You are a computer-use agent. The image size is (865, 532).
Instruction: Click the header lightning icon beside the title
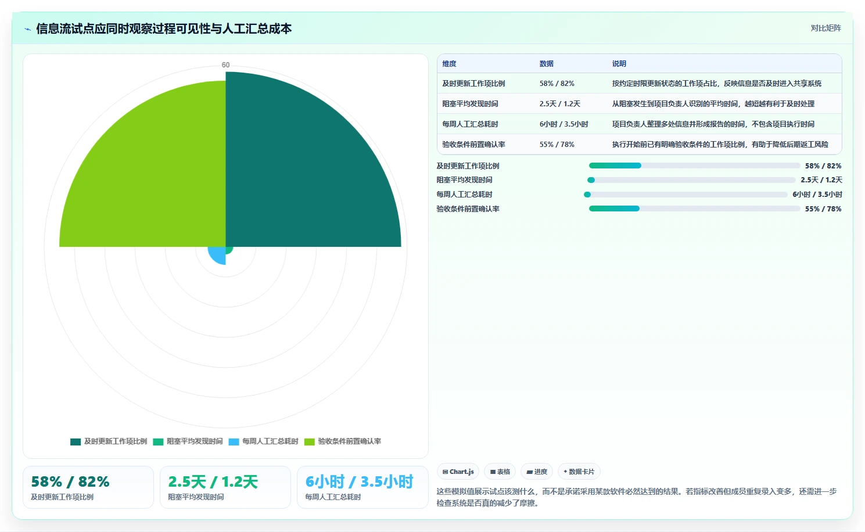(27, 29)
